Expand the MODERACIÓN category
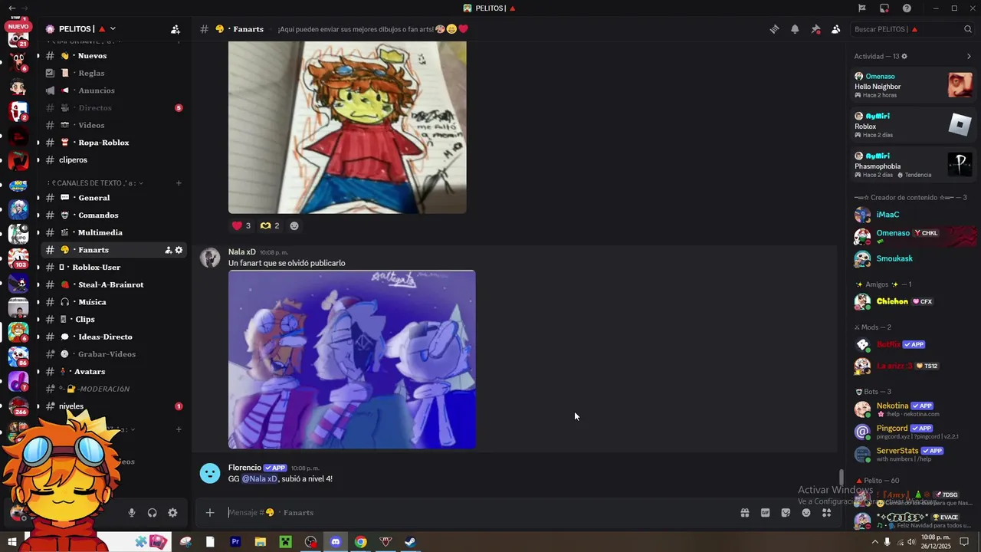The image size is (981, 552). [x=94, y=389]
